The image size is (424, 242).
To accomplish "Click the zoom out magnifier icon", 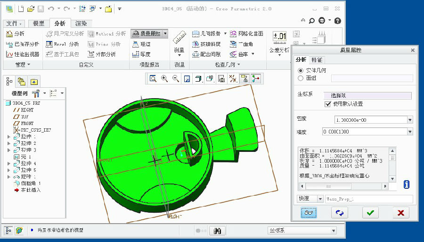I will coord(176,79).
